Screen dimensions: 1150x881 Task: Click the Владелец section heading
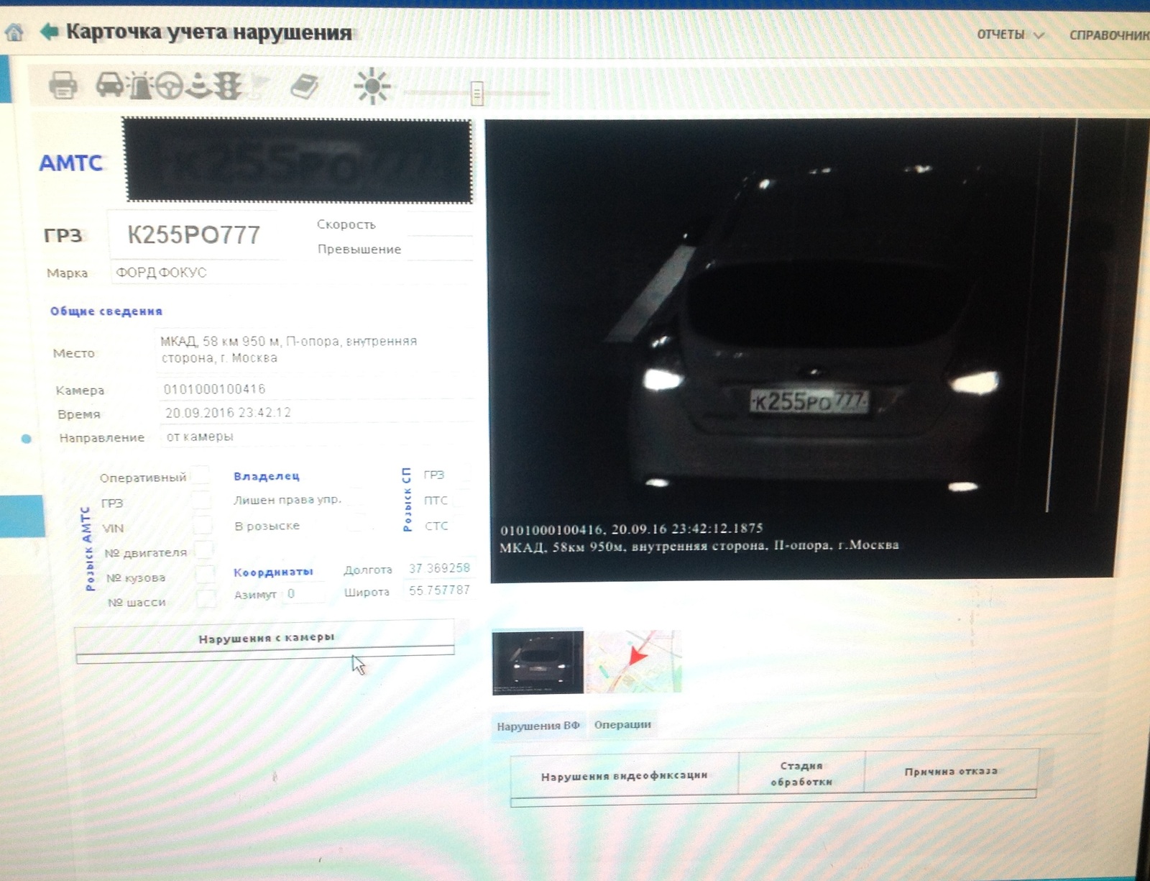pos(266,476)
